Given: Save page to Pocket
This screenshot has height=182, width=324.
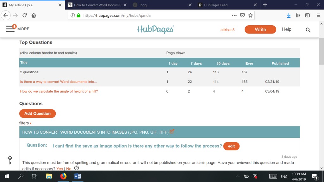Looking at the screenshot, I should click(242, 15).
